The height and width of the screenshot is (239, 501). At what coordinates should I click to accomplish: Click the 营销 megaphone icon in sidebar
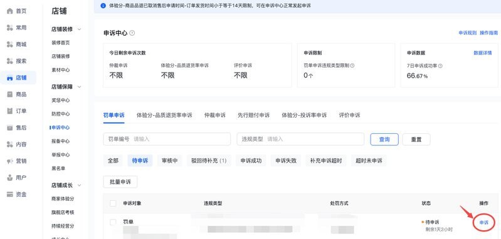pos(10,161)
